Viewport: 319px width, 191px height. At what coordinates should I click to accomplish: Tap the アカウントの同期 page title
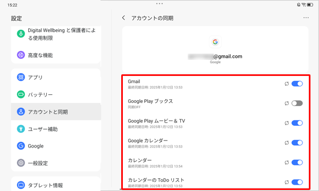tap(152, 18)
